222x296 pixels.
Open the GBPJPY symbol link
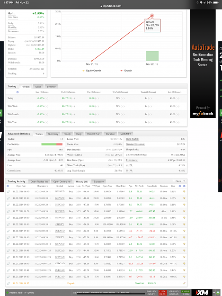(60, 224)
